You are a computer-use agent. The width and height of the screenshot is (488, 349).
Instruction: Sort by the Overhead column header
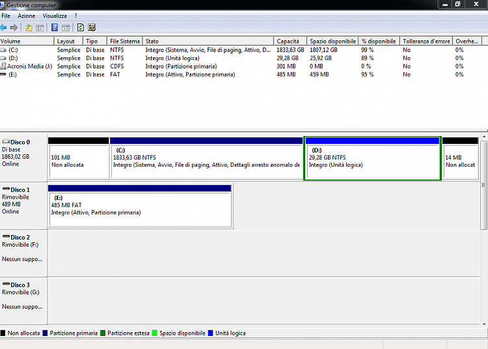pyautogui.click(x=467, y=41)
